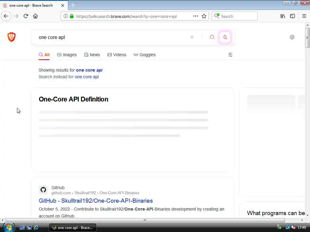Open the Goggles tab
The width and height of the screenshot is (310, 232).
(x=144, y=55)
